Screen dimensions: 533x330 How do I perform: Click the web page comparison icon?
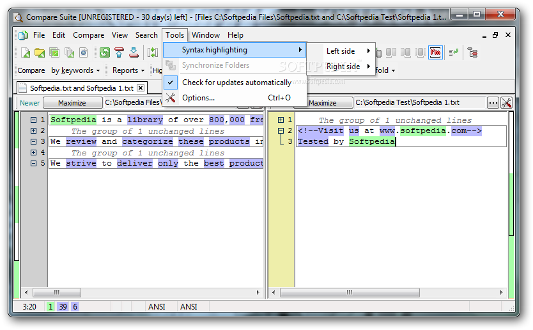click(x=83, y=52)
